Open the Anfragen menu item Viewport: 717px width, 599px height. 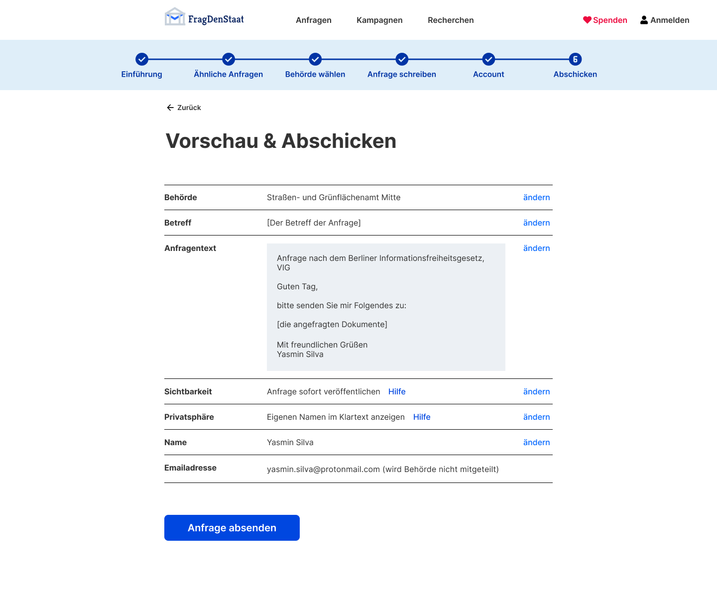point(314,20)
